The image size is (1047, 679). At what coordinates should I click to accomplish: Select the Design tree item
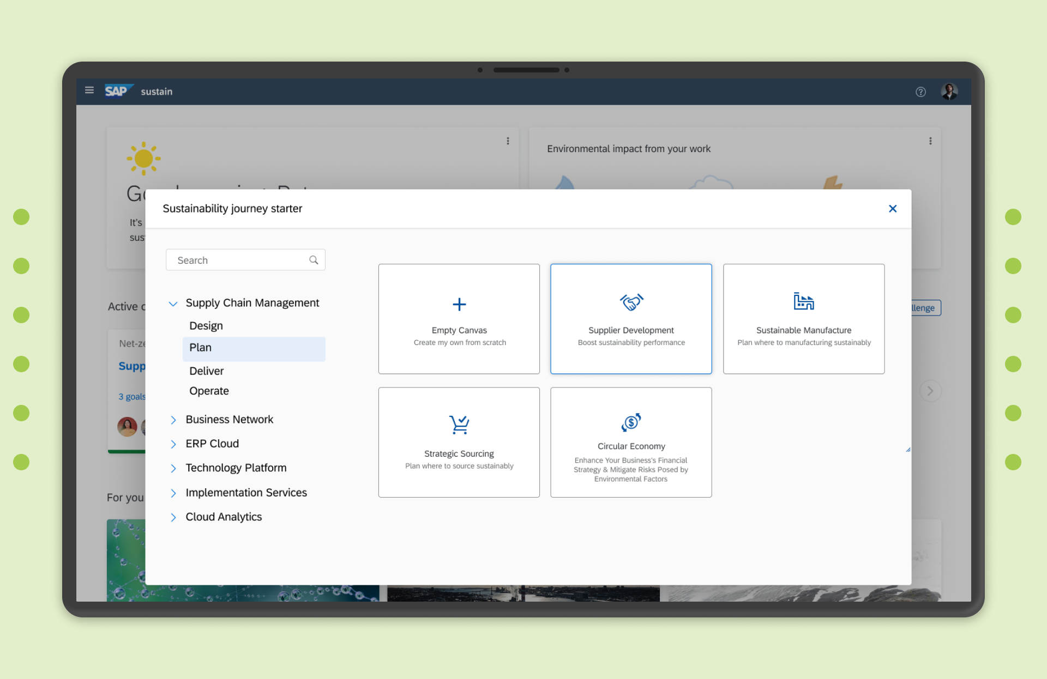(206, 326)
